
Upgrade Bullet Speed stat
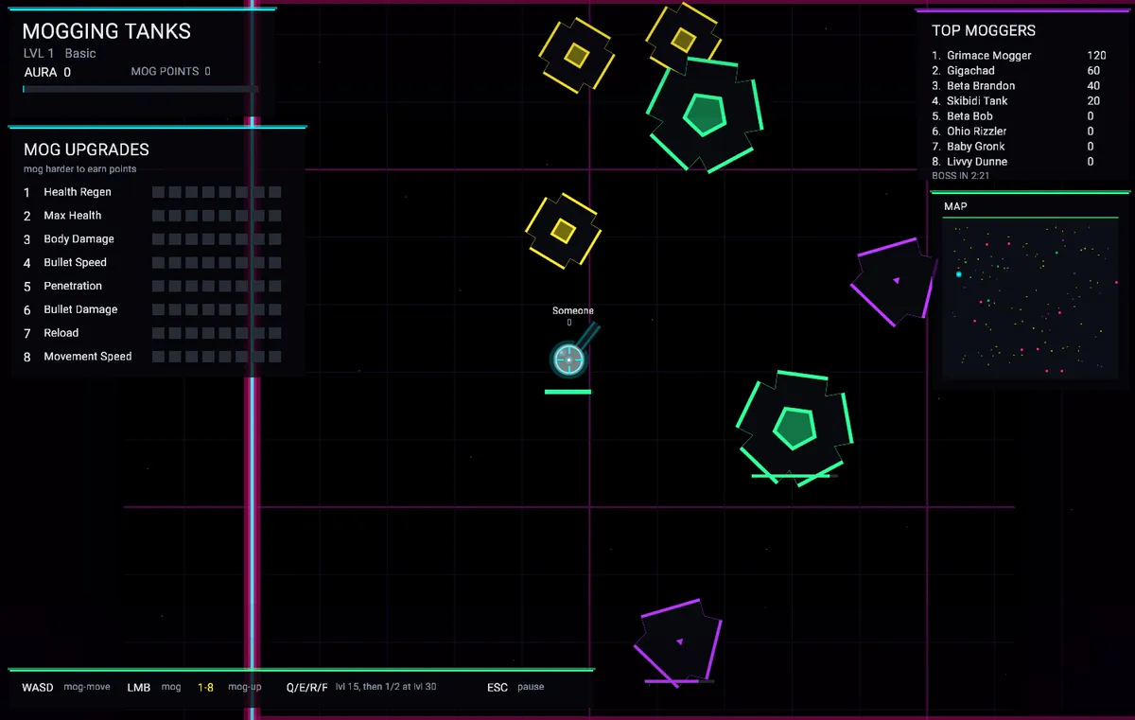coord(152,262)
